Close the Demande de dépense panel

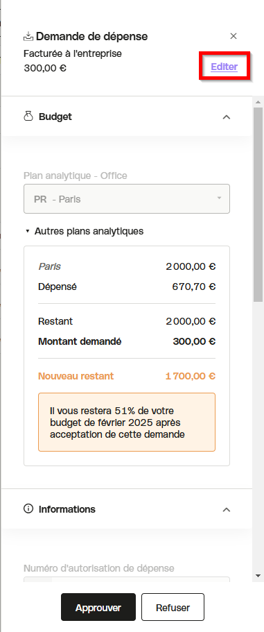point(234,36)
